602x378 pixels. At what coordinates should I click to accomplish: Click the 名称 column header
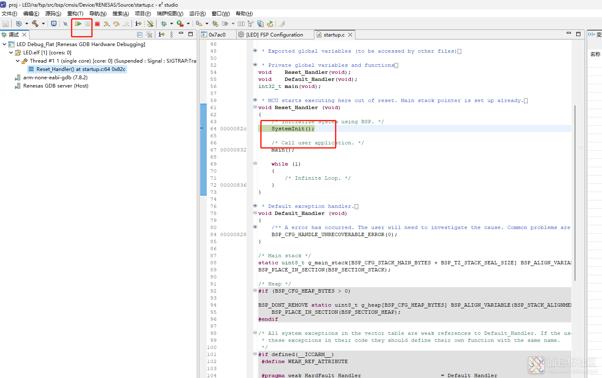pyautogui.click(x=595, y=54)
